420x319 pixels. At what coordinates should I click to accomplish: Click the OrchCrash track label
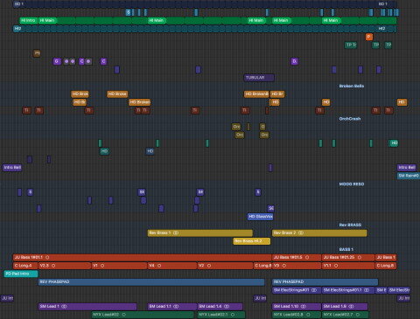pos(350,119)
